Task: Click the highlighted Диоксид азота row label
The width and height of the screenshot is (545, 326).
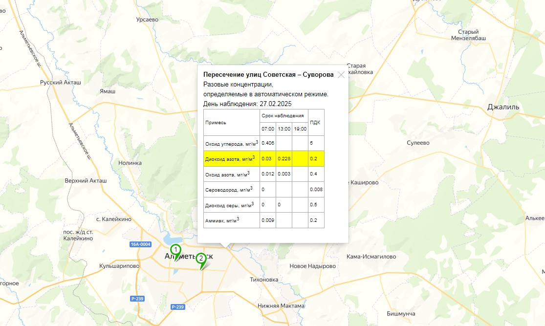Action: click(231, 159)
